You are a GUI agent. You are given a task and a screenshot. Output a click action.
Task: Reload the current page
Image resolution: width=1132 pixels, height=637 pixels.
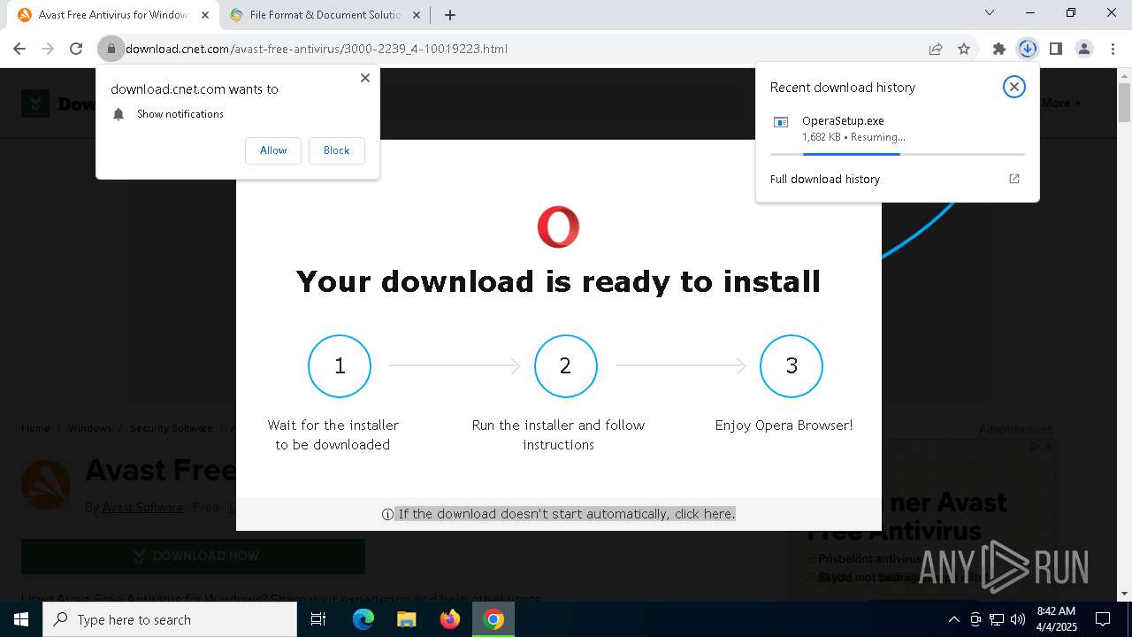point(76,49)
